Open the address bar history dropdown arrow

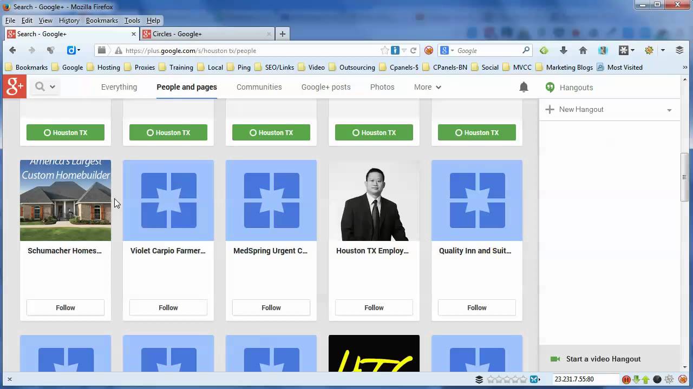404,50
